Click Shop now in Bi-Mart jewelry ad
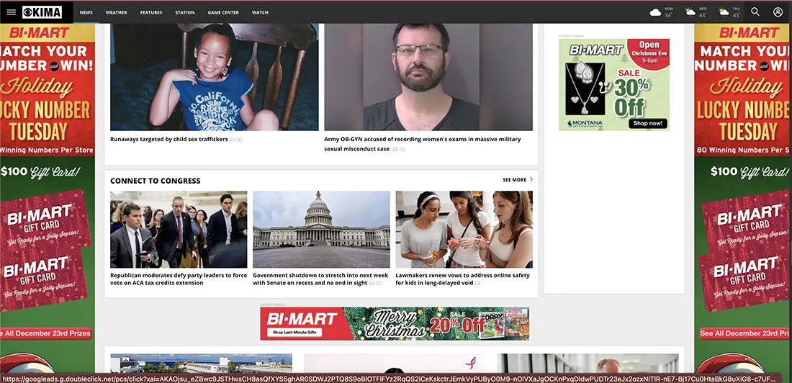 [x=648, y=123]
